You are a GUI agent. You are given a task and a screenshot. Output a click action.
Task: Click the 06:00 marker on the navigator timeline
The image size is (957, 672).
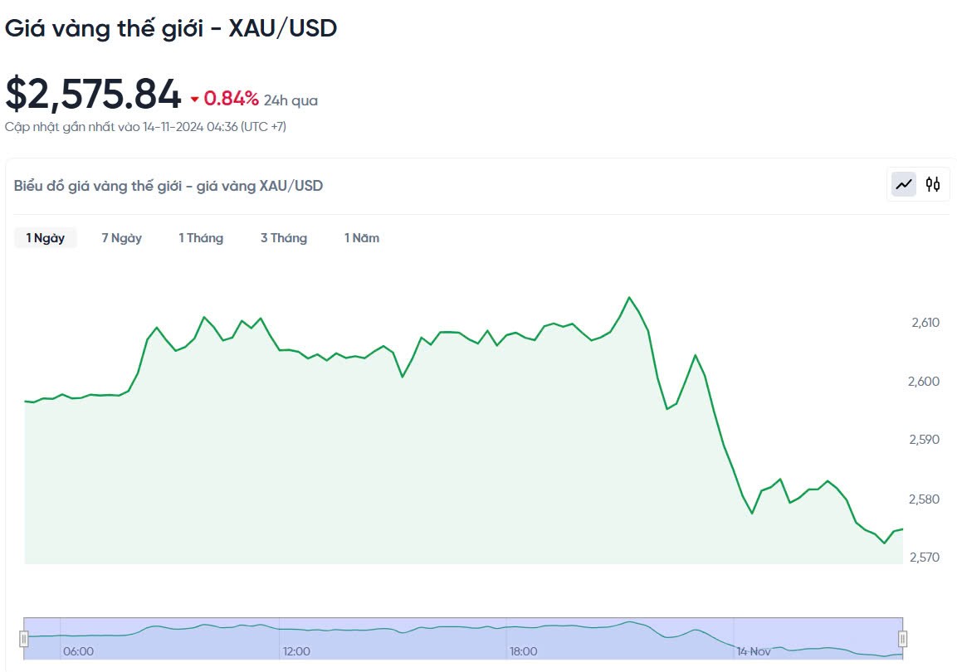pyautogui.click(x=78, y=651)
